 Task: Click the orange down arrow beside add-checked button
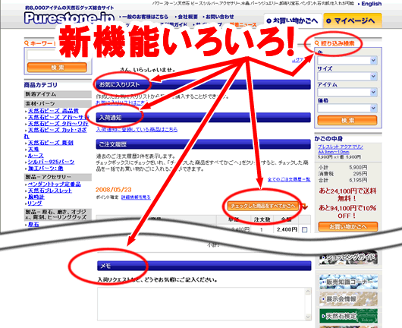coord(304,207)
